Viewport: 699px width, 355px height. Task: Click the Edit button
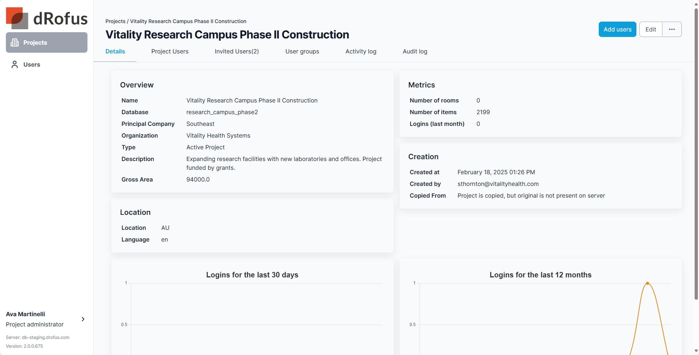[x=651, y=29]
